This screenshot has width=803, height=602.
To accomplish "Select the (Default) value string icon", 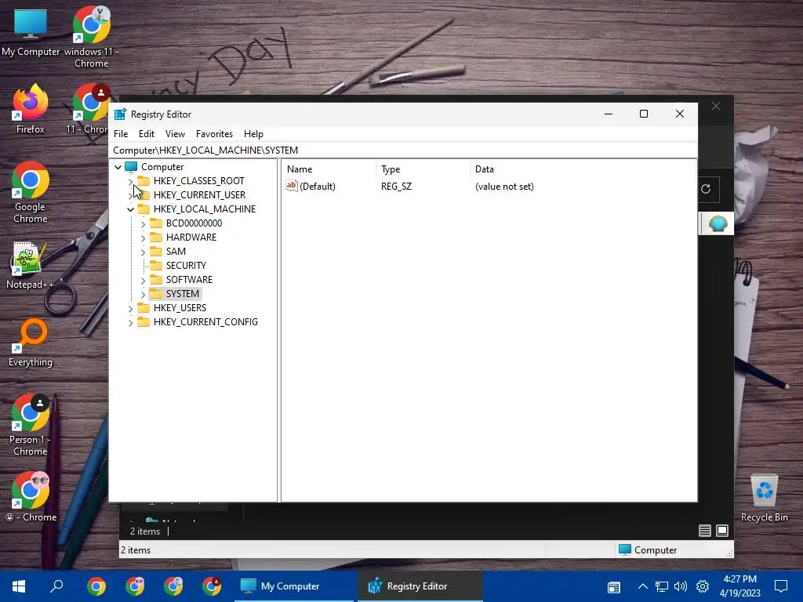I will click(292, 186).
